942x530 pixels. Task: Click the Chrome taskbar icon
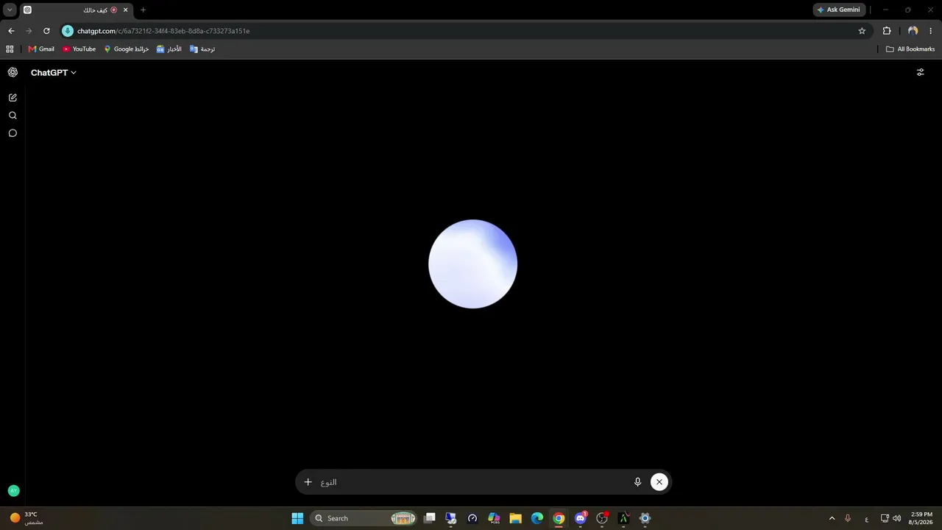(559, 518)
